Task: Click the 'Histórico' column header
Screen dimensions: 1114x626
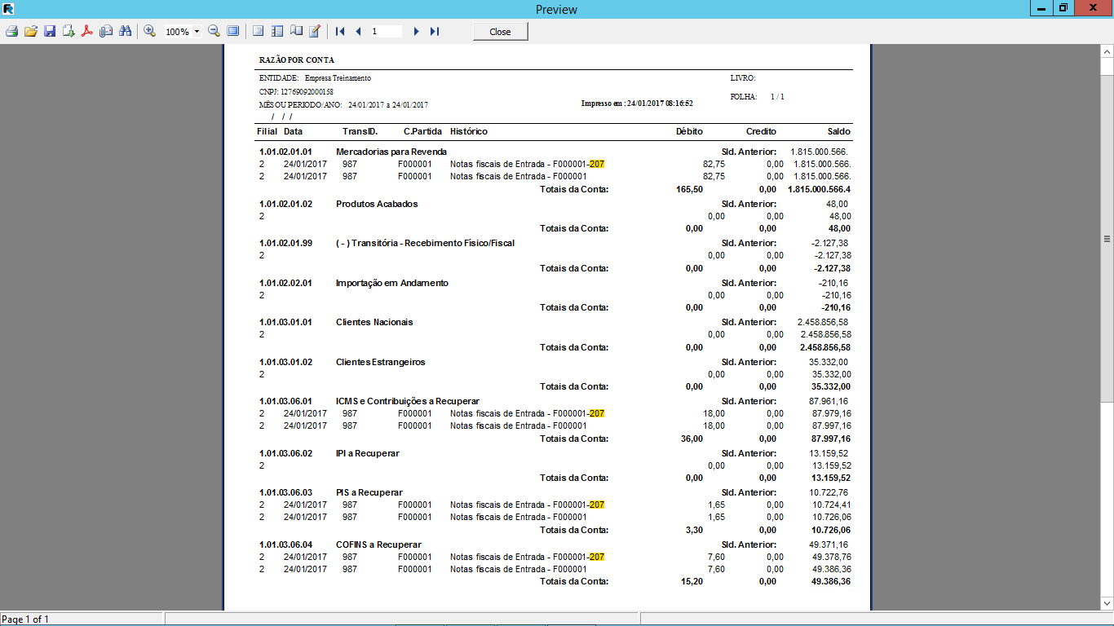Action: tap(469, 131)
